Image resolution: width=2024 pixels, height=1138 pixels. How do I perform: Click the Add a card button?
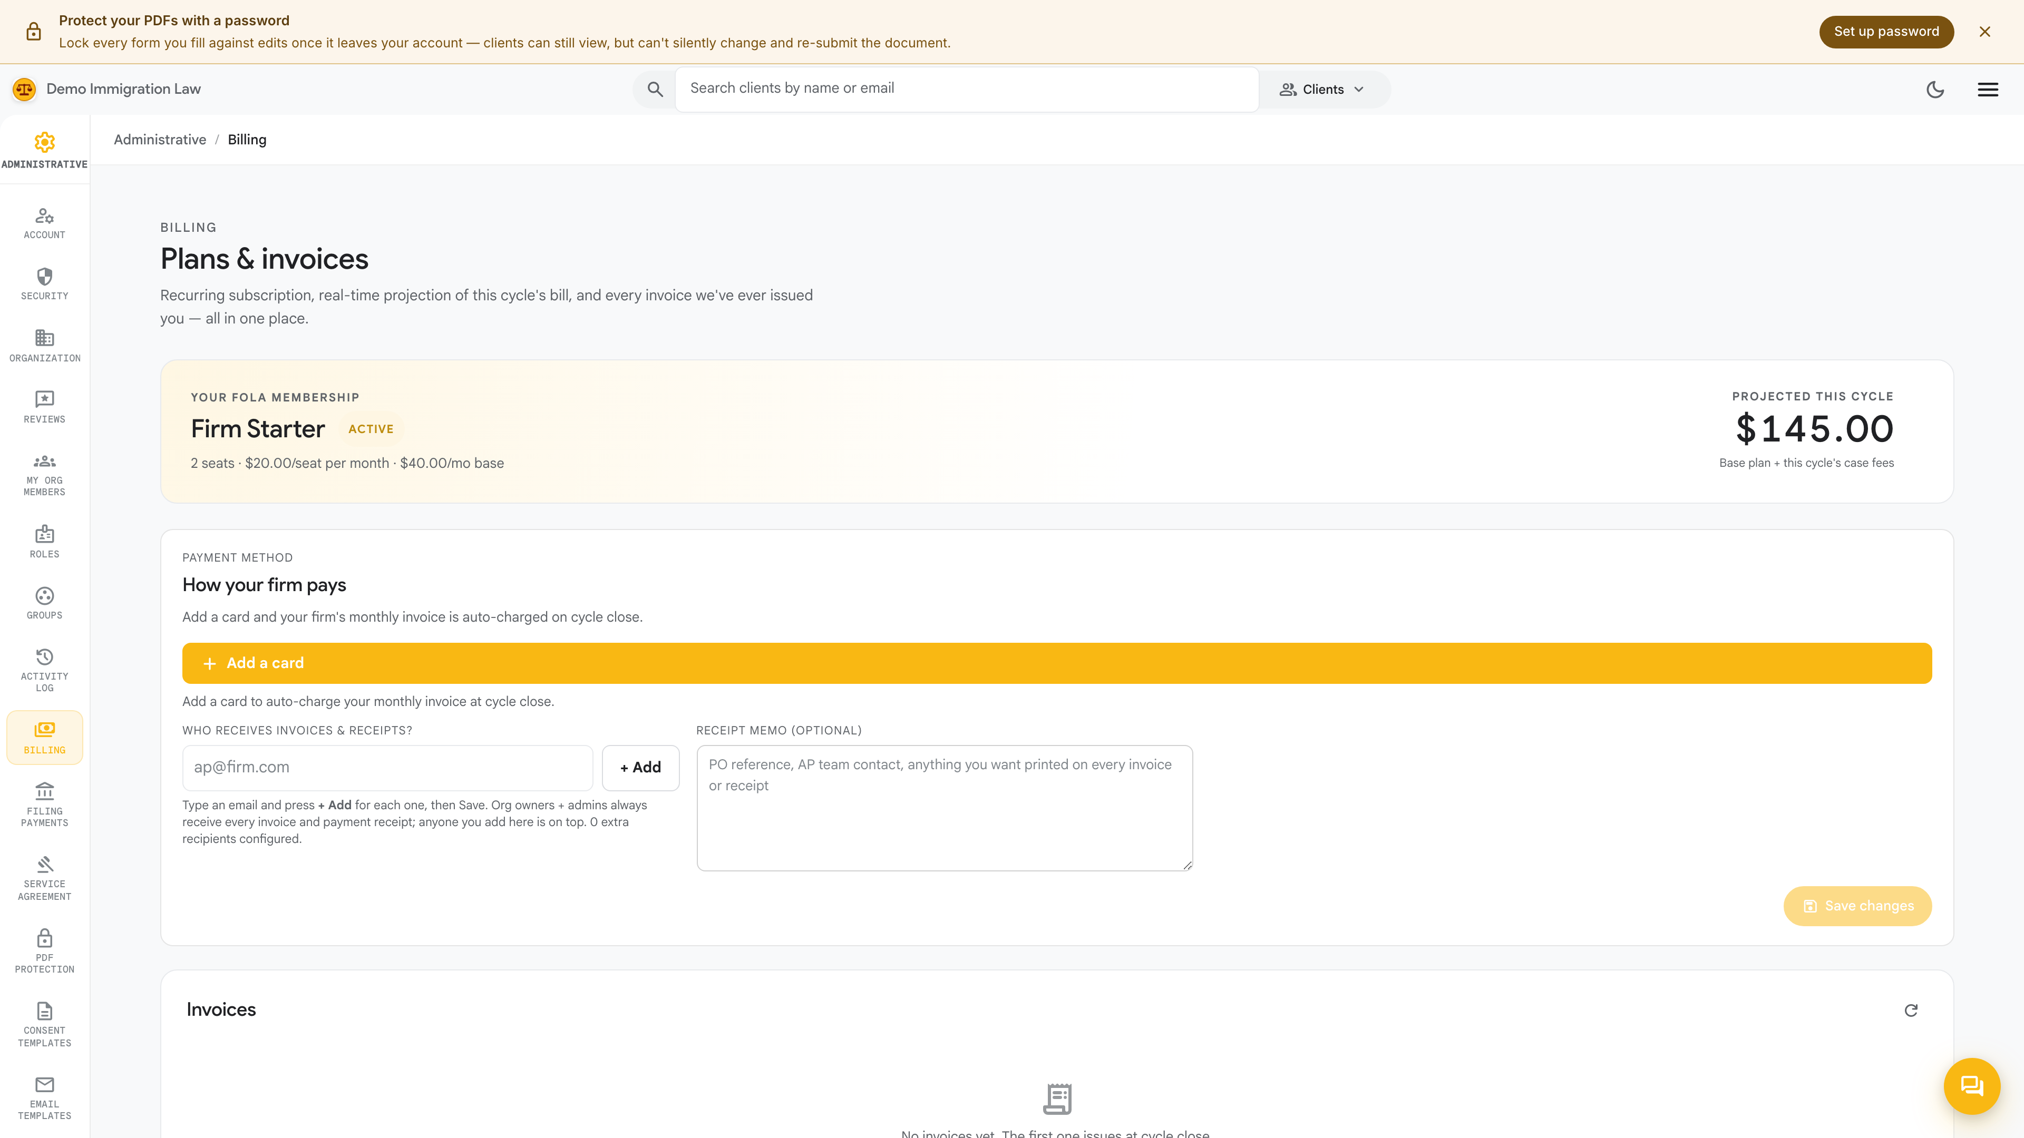1057,663
